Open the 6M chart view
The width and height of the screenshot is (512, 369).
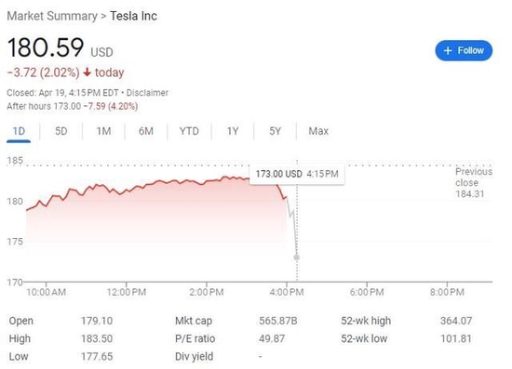[x=146, y=131]
